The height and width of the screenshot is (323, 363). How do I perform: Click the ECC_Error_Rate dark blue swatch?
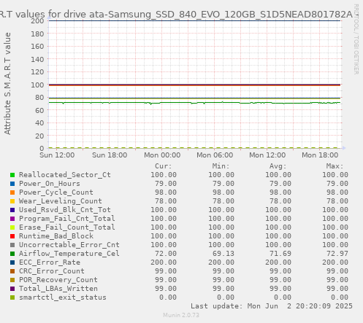point(12,262)
